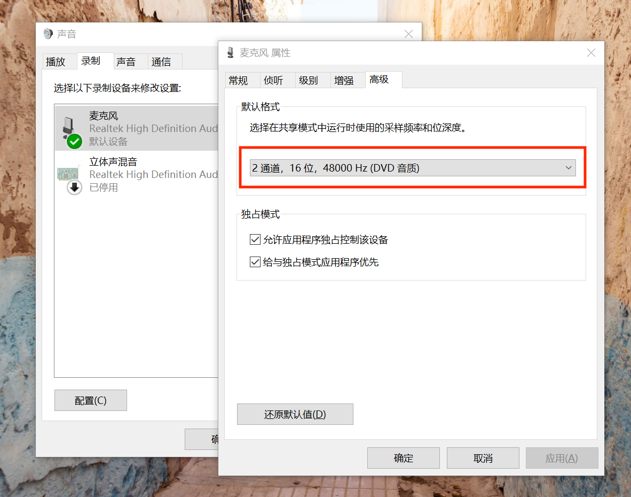Select the 立体声混音 disabled device entry
631x497 pixels.
pos(137,174)
